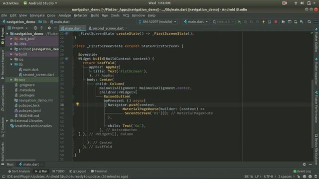
Task: Click Activities in the top bar
Action: point(10,3)
